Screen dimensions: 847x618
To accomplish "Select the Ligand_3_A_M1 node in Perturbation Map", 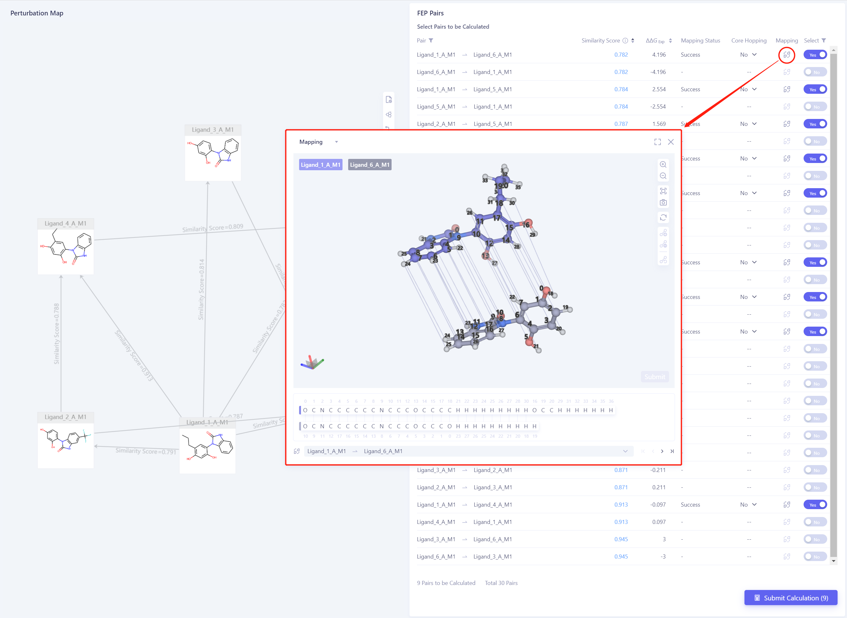I will point(213,153).
